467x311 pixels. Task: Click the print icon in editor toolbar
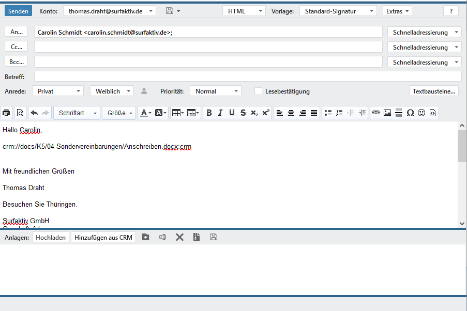click(x=7, y=113)
